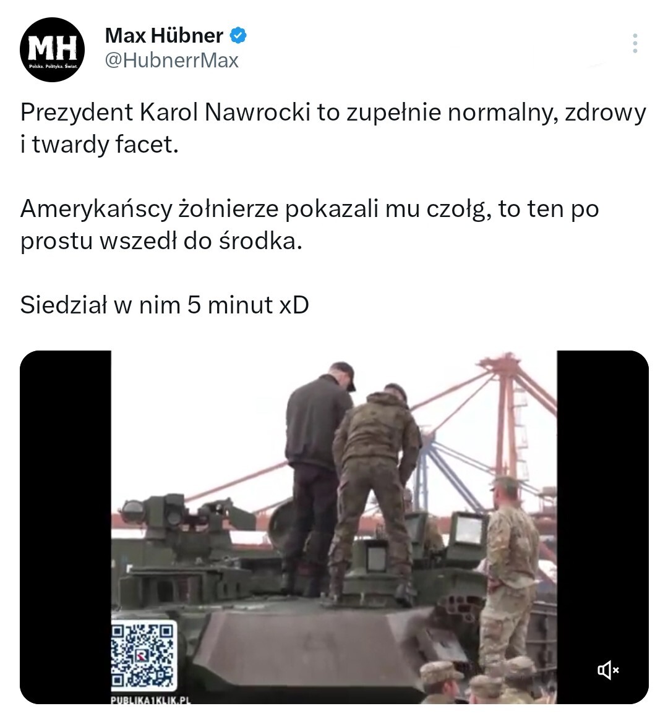Viewport: 668px width, 719px height.
Task: Click the line 'Siedział w nim 5 minut xD'
Action: point(165,305)
